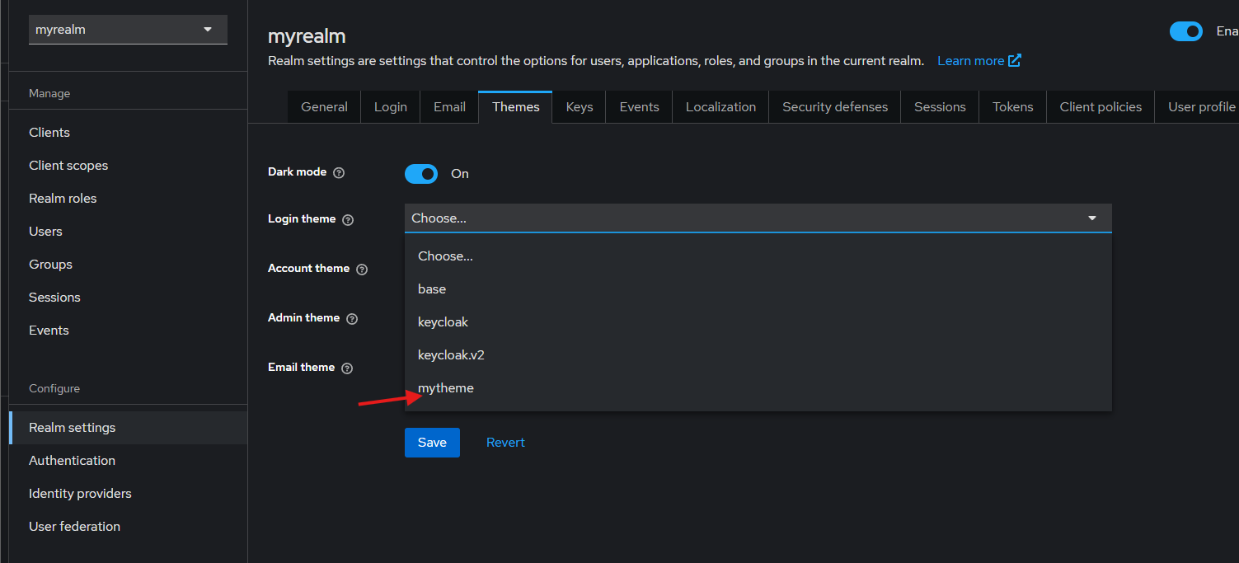The height and width of the screenshot is (563, 1239).
Task: Go to the Localization tab
Action: click(720, 107)
